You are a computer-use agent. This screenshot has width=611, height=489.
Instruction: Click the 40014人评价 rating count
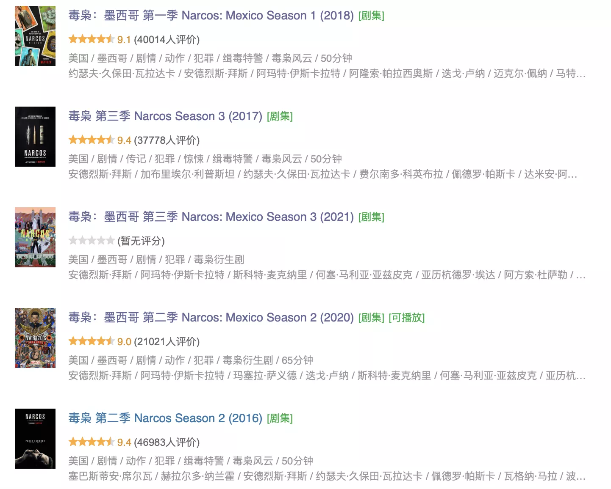click(167, 40)
